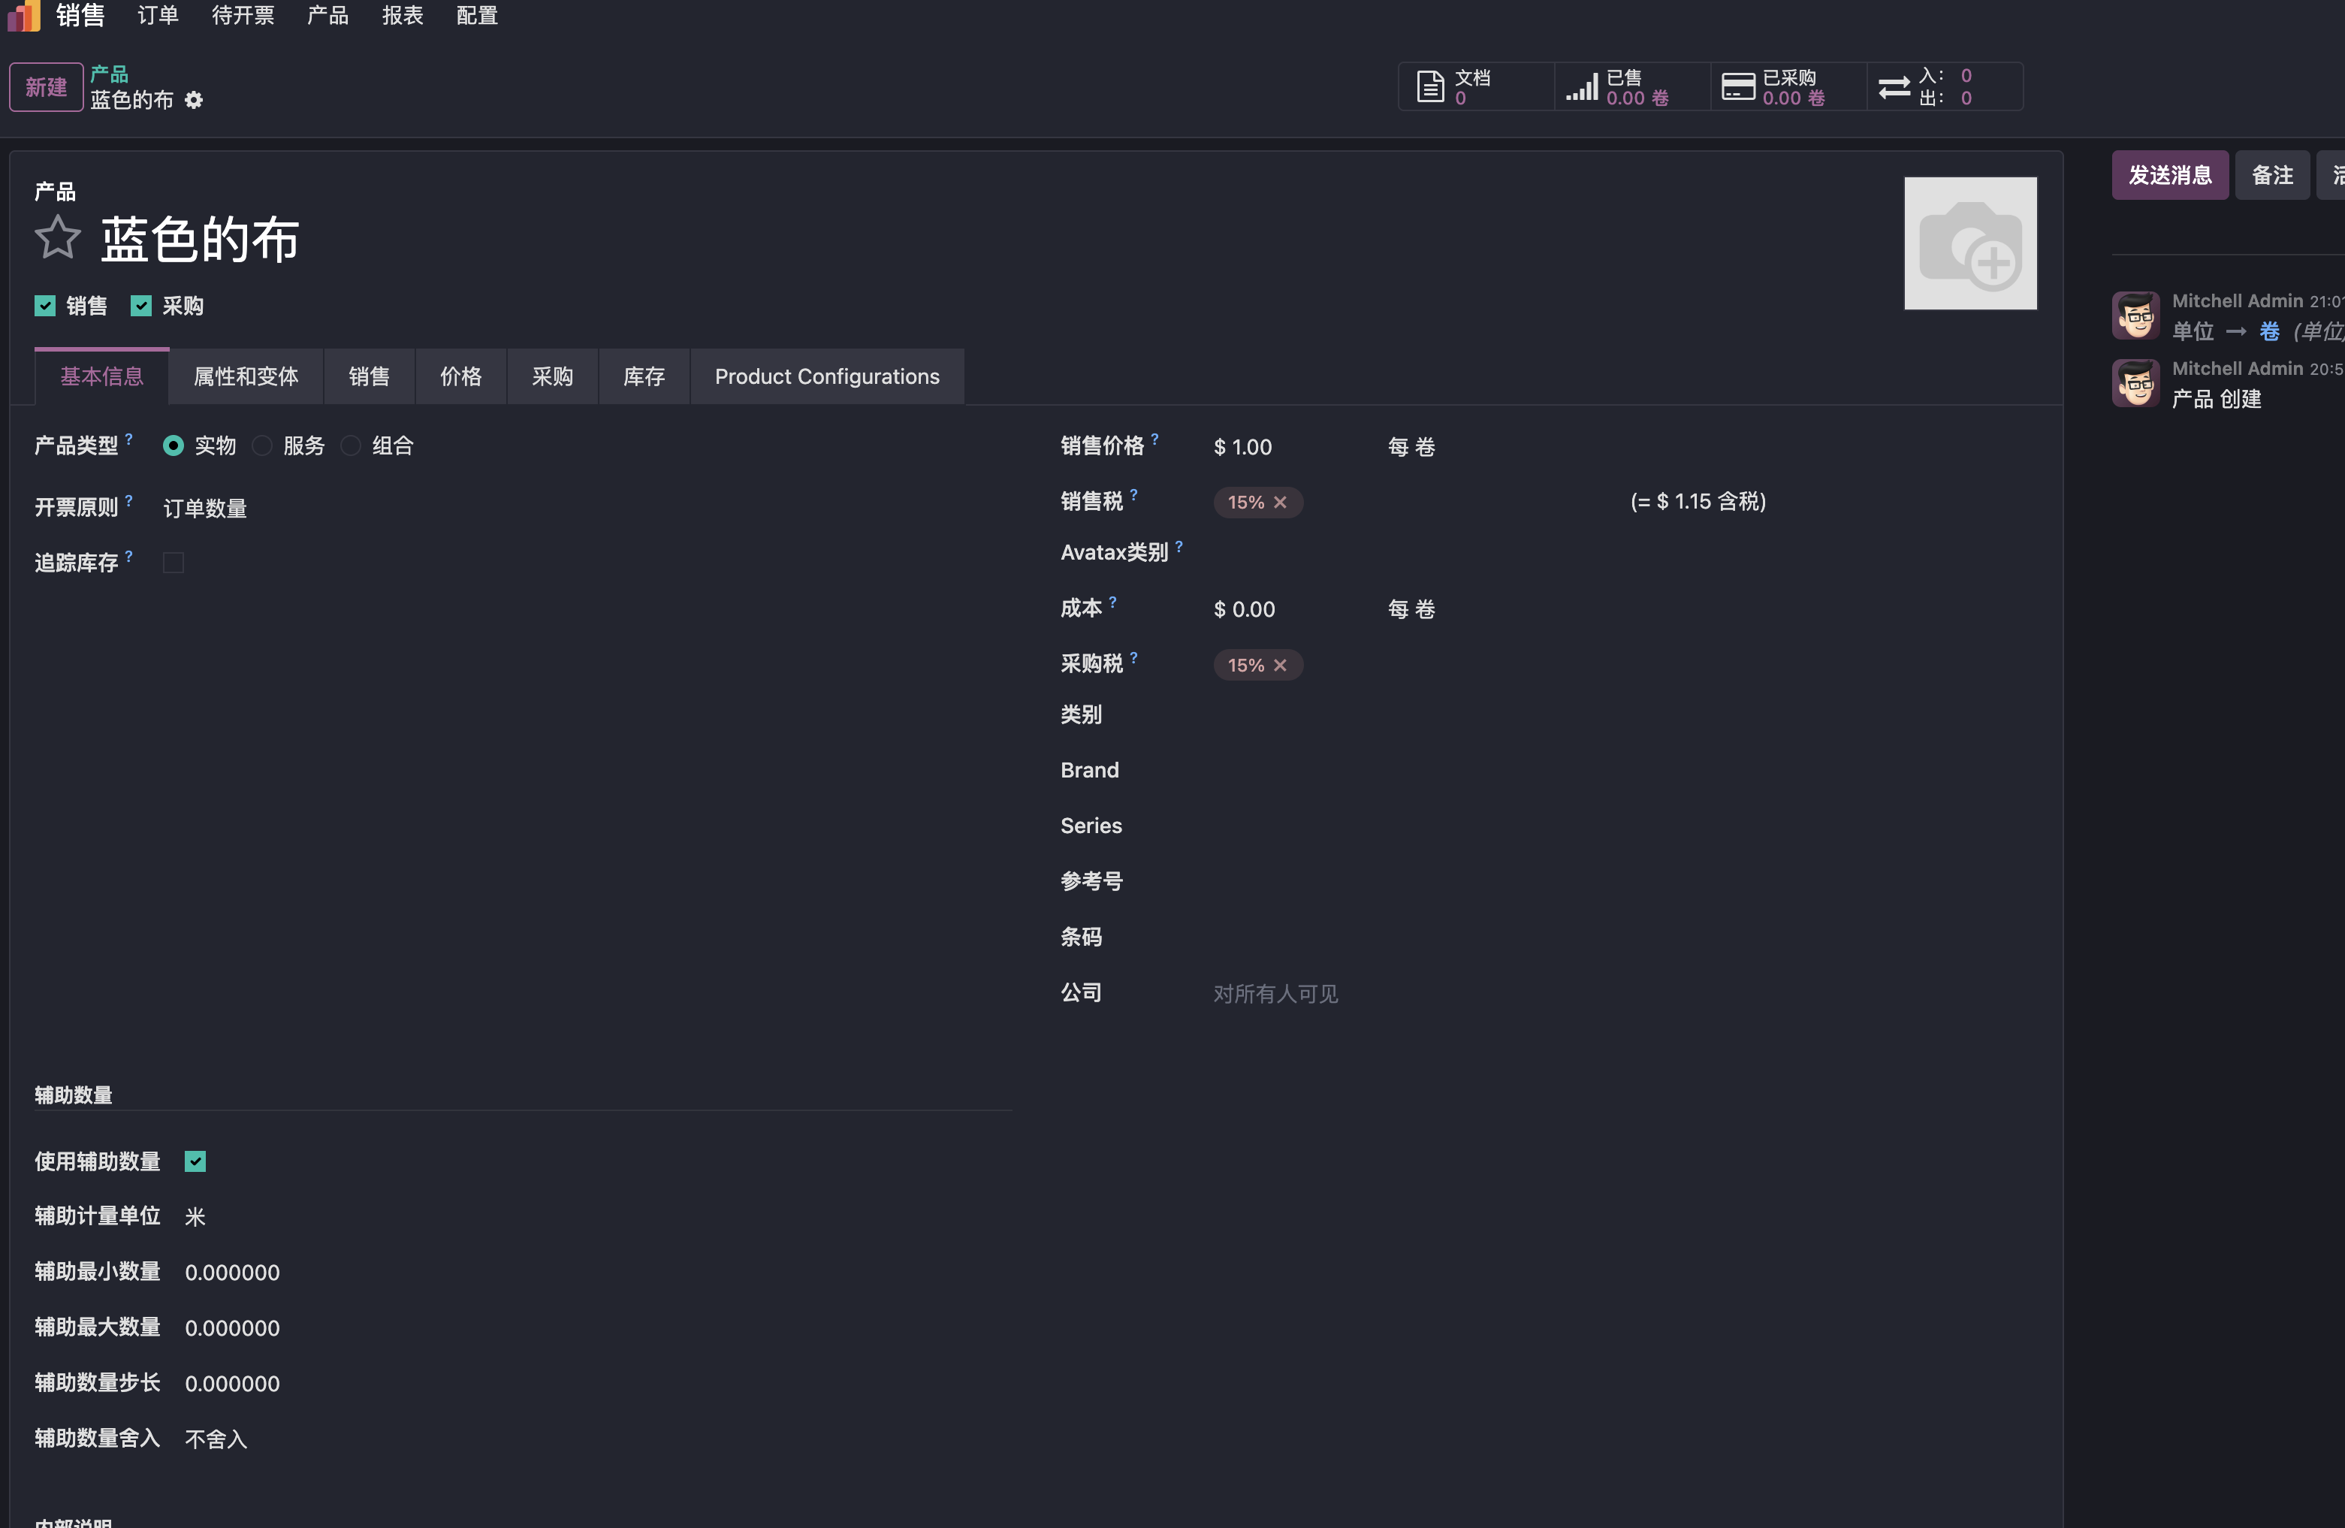Open the 产品 menu in top bar
This screenshot has height=1528, width=2345.
[x=328, y=16]
